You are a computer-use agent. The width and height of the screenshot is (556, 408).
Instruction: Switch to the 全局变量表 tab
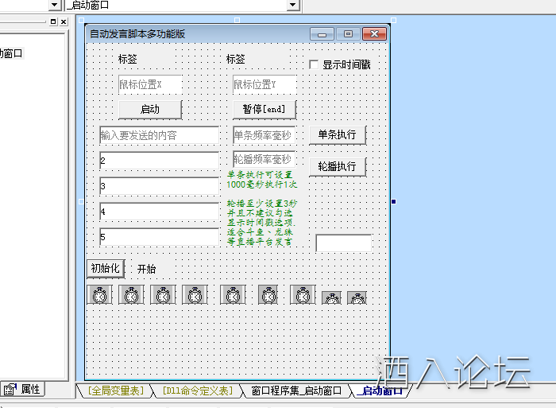[116, 391]
